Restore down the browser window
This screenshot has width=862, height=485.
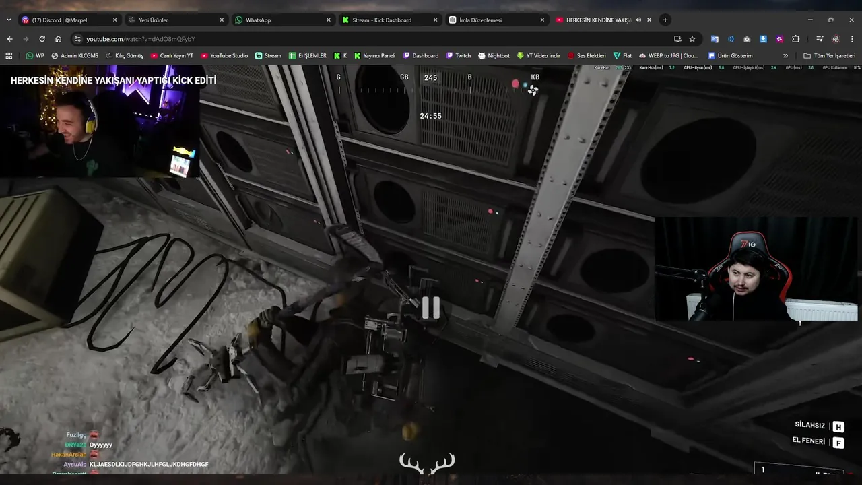(x=831, y=20)
